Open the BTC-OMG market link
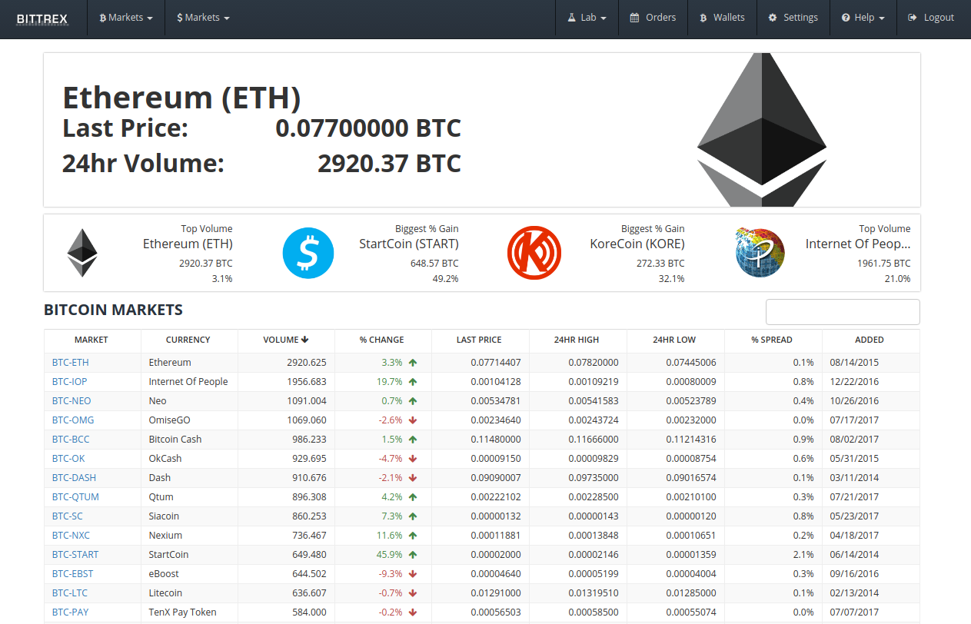Viewport: 971px width, 624px height. coord(73,420)
